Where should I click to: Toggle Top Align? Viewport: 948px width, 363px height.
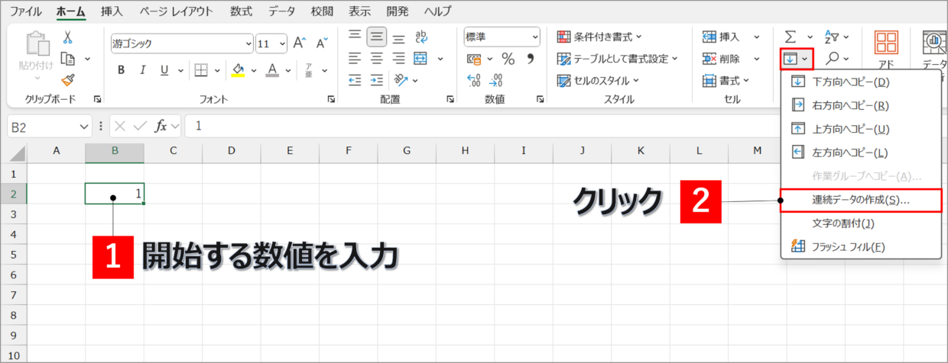coord(354,37)
